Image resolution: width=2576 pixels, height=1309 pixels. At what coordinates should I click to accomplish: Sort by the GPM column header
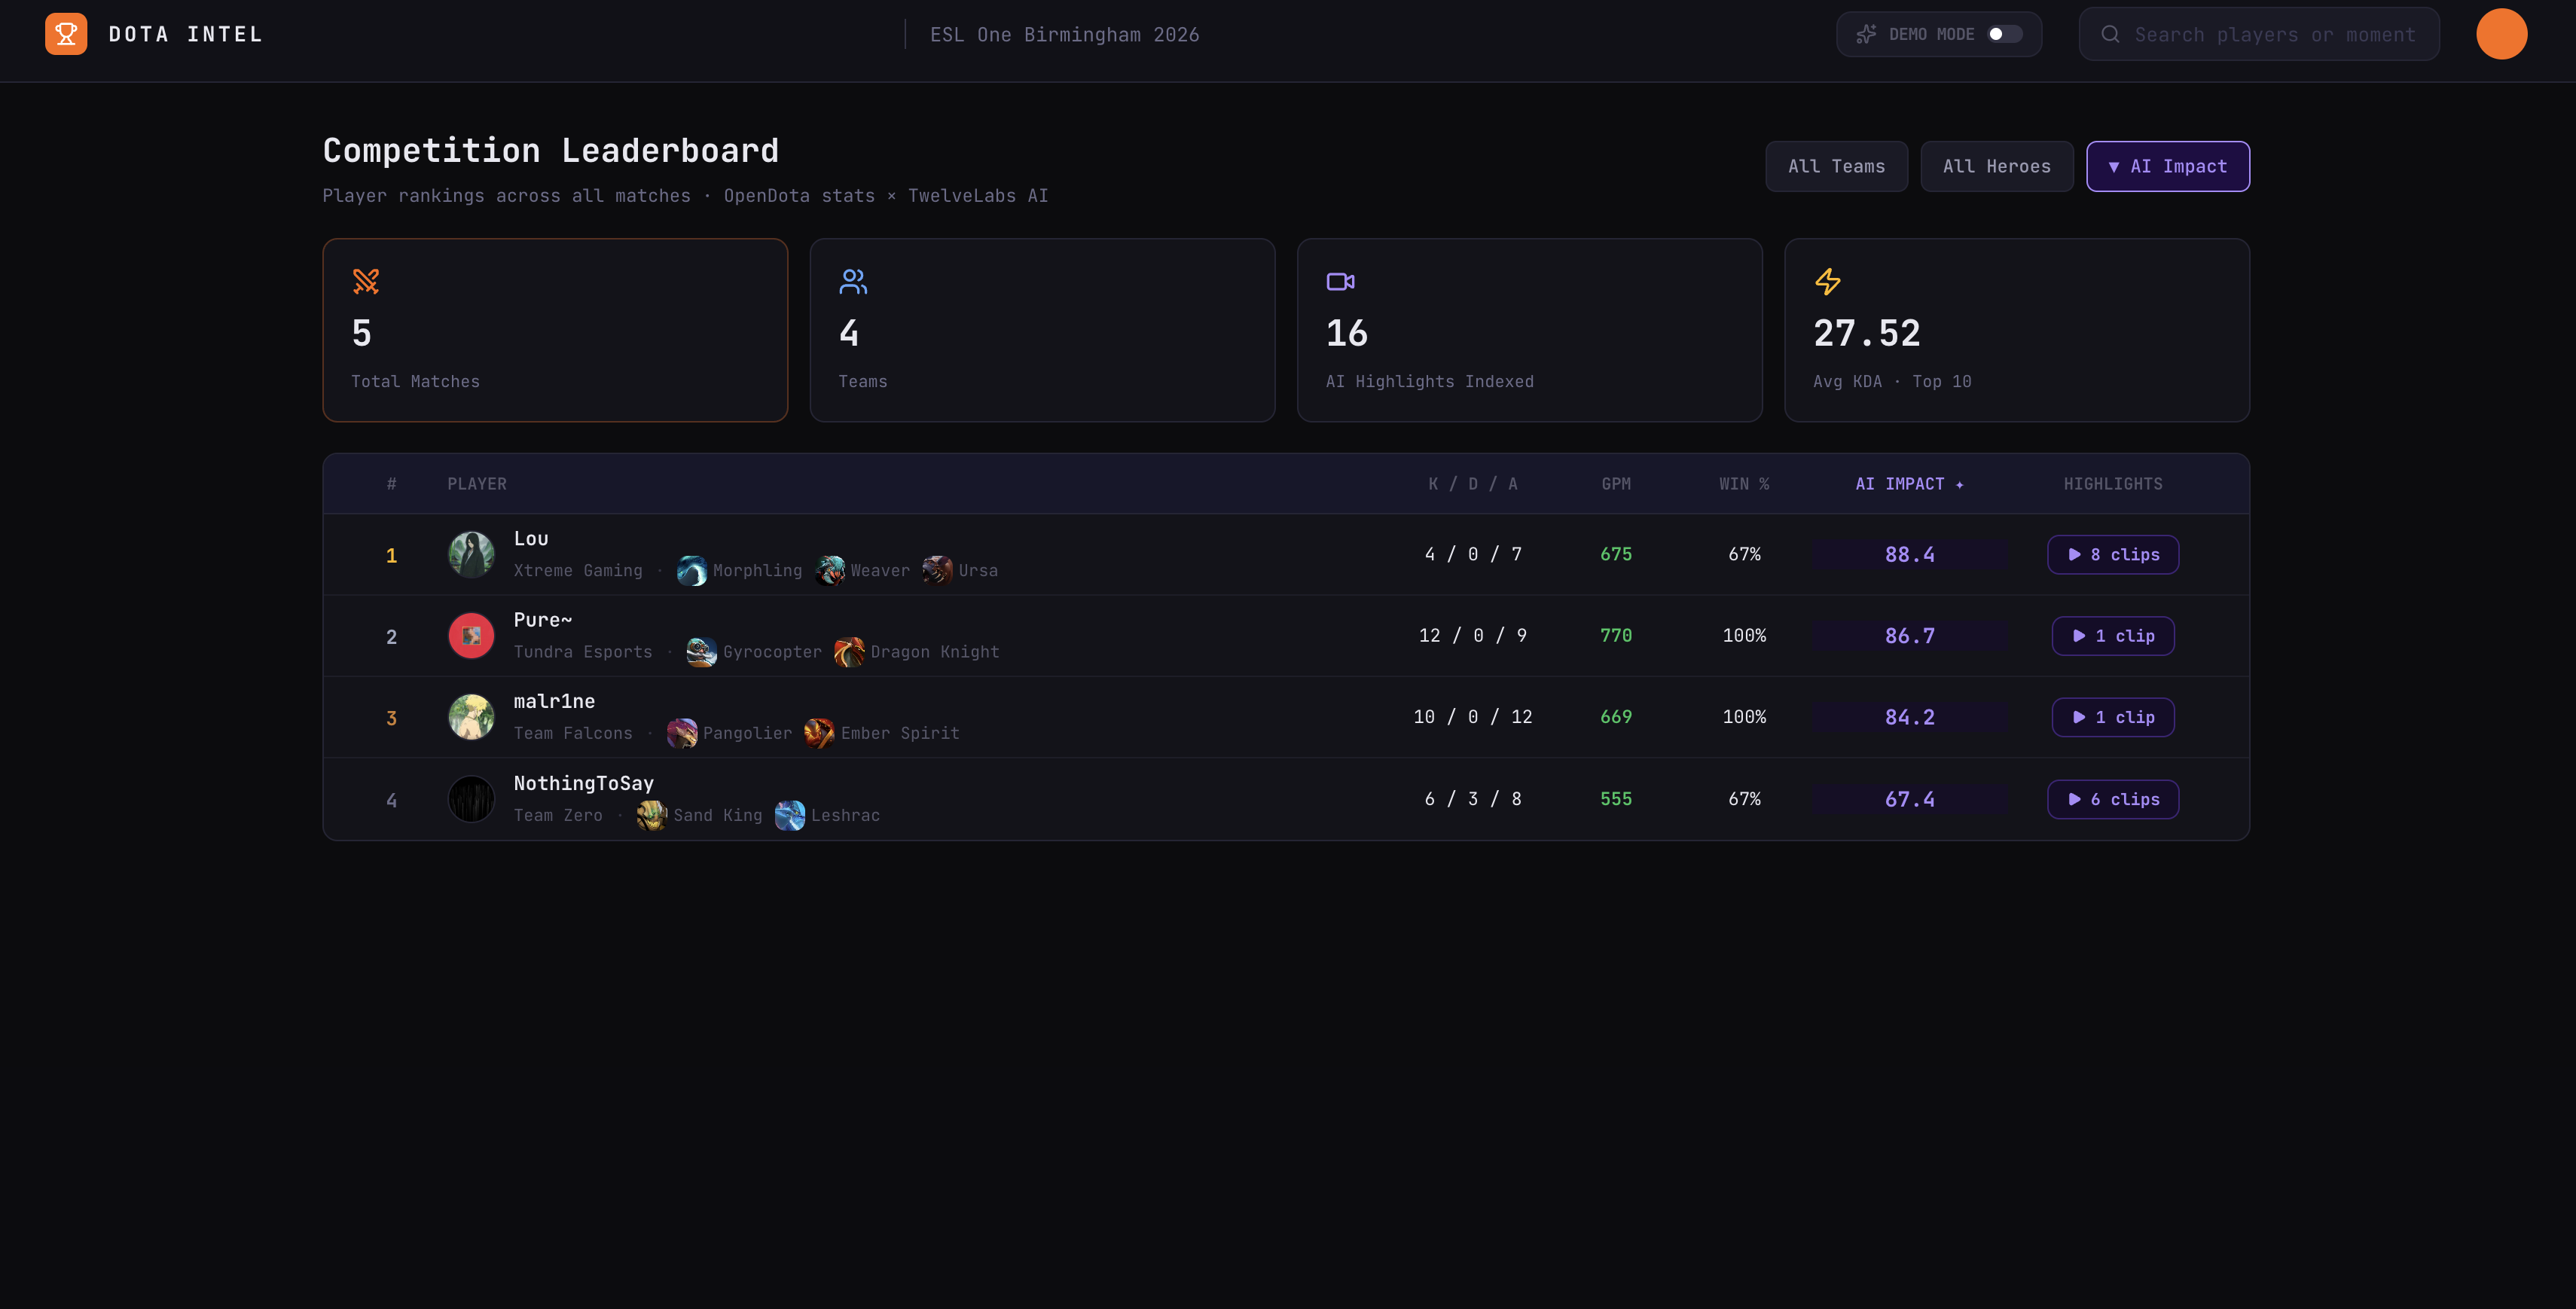(x=1615, y=484)
